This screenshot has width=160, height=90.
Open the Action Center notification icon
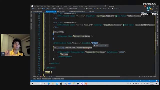[x=156, y=83]
